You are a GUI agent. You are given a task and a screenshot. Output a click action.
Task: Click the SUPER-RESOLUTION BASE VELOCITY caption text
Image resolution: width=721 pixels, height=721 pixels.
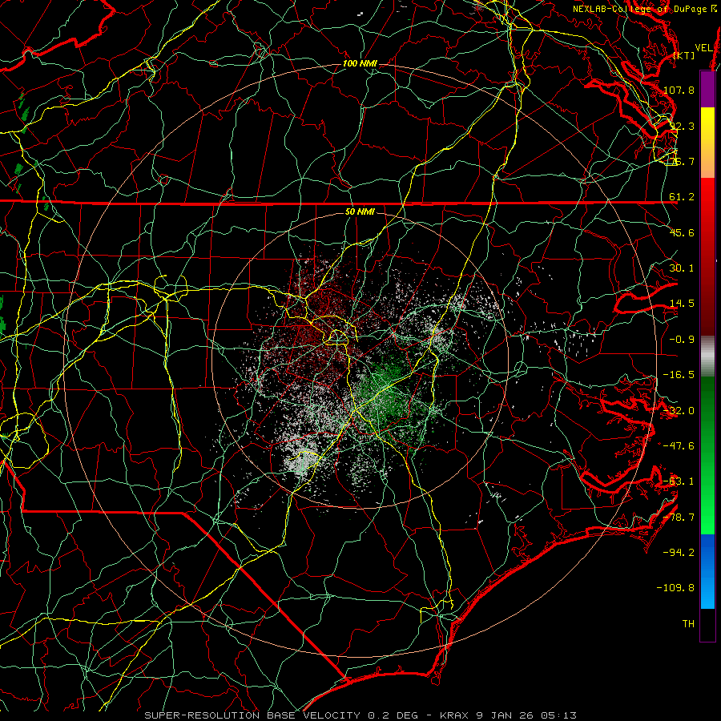pos(252,715)
